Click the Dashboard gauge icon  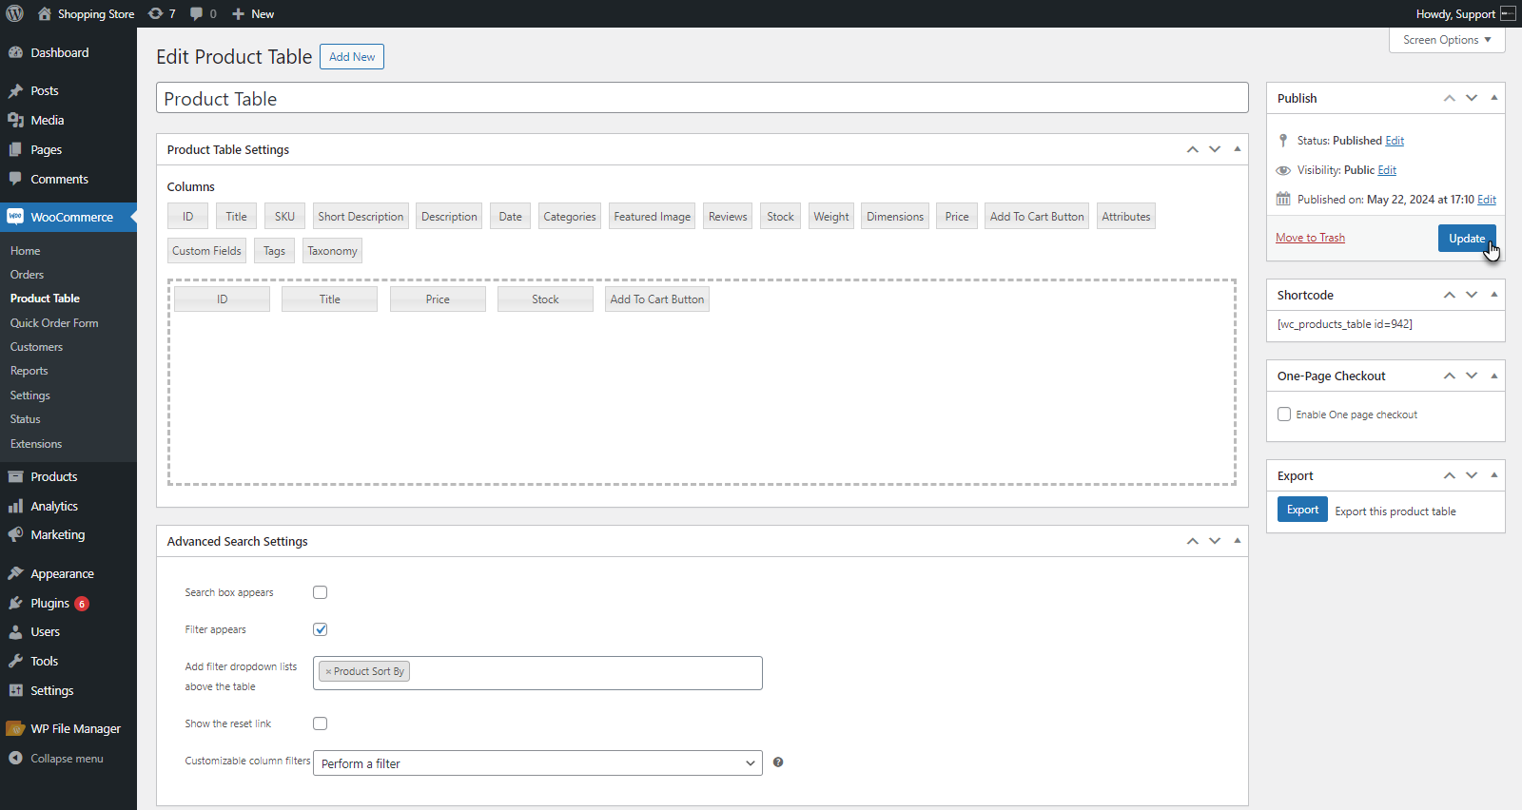tap(15, 52)
